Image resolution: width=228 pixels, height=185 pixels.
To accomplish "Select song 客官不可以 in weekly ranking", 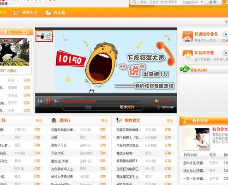I will tap(59, 145).
